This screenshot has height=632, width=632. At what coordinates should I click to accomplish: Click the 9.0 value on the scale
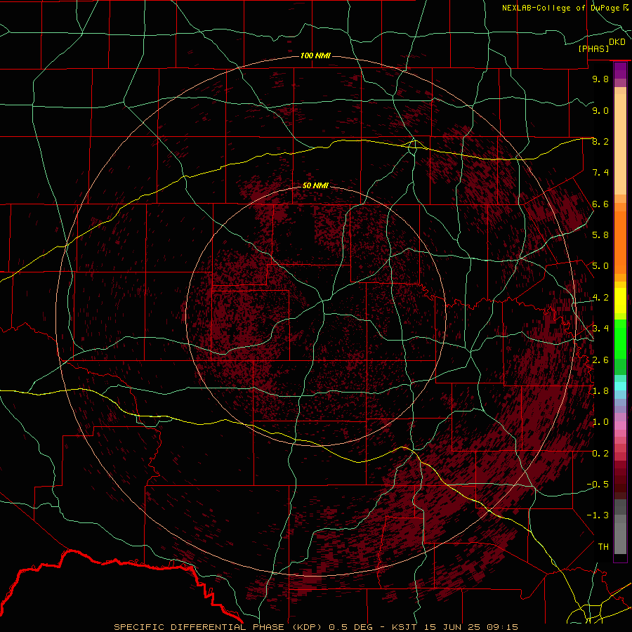tap(600, 110)
